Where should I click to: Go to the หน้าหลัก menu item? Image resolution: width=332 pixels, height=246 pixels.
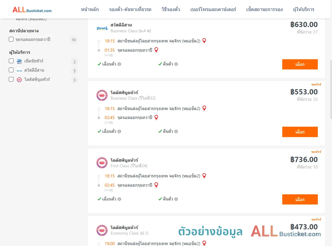(x=90, y=10)
